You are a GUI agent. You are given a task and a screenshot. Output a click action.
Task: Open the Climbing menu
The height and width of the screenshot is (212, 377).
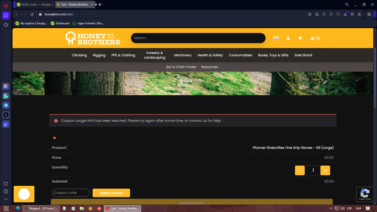click(79, 55)
